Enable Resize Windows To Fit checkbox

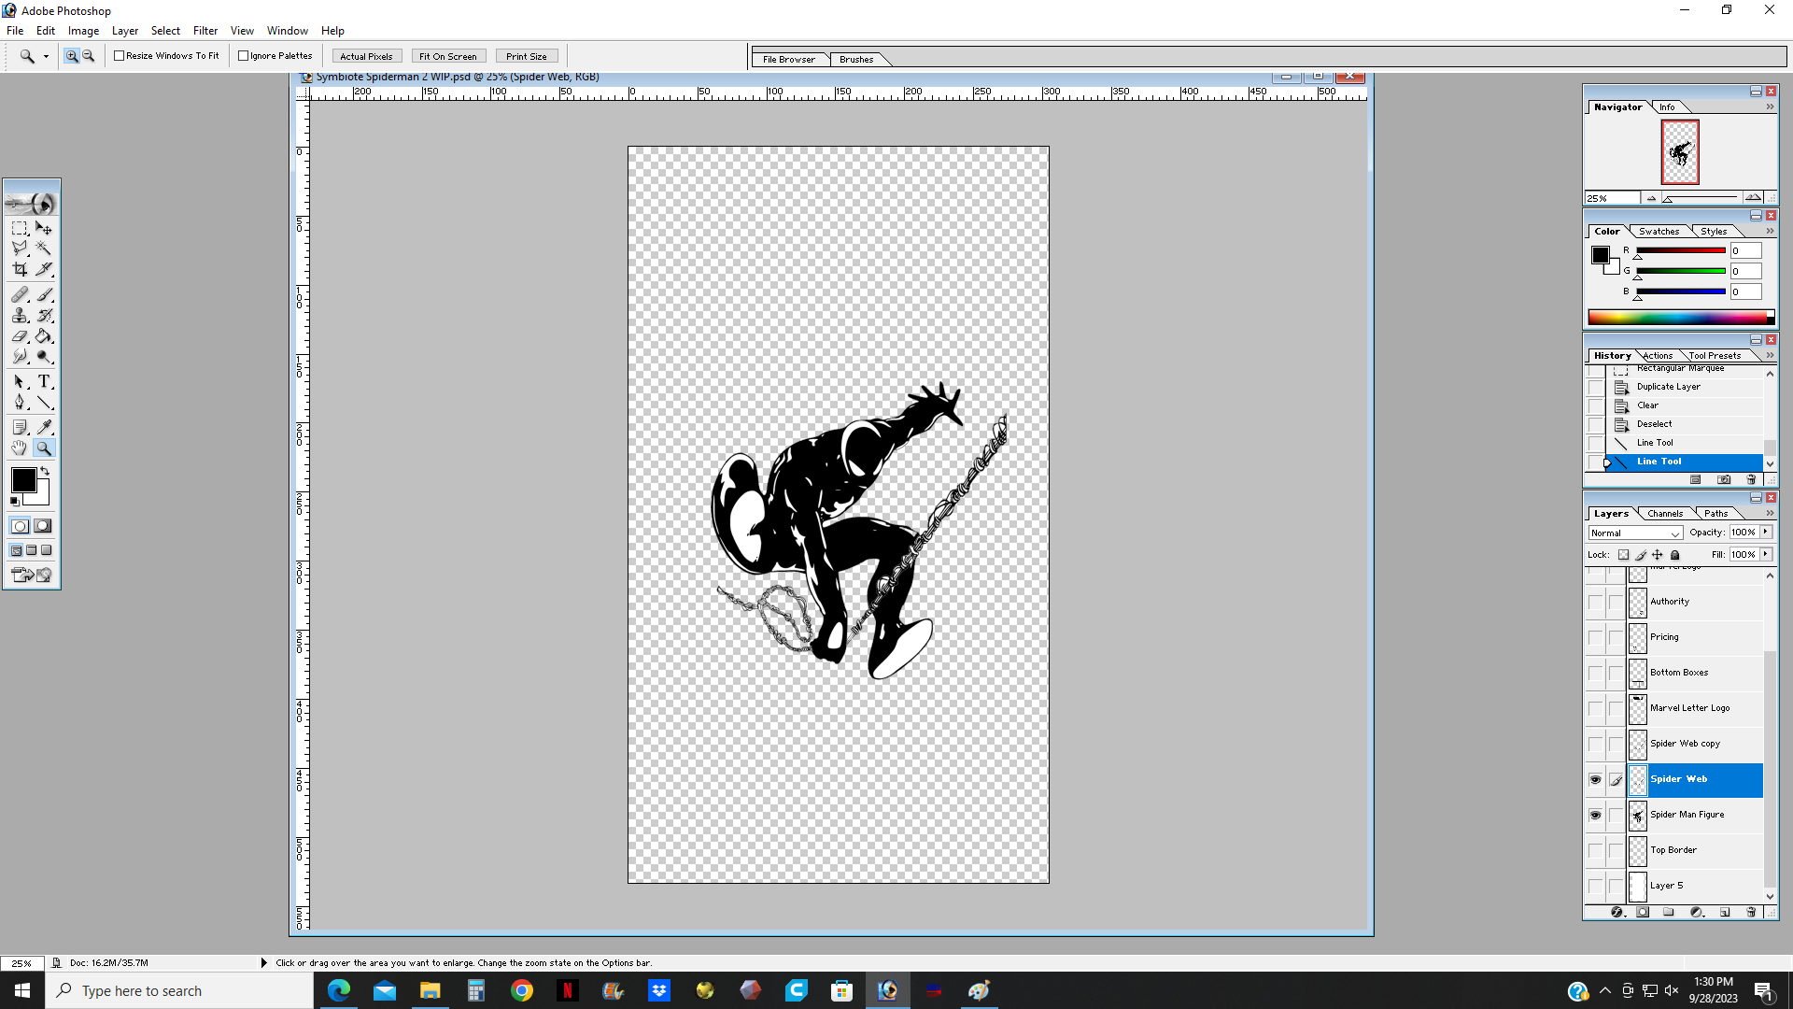click(120, 56)
